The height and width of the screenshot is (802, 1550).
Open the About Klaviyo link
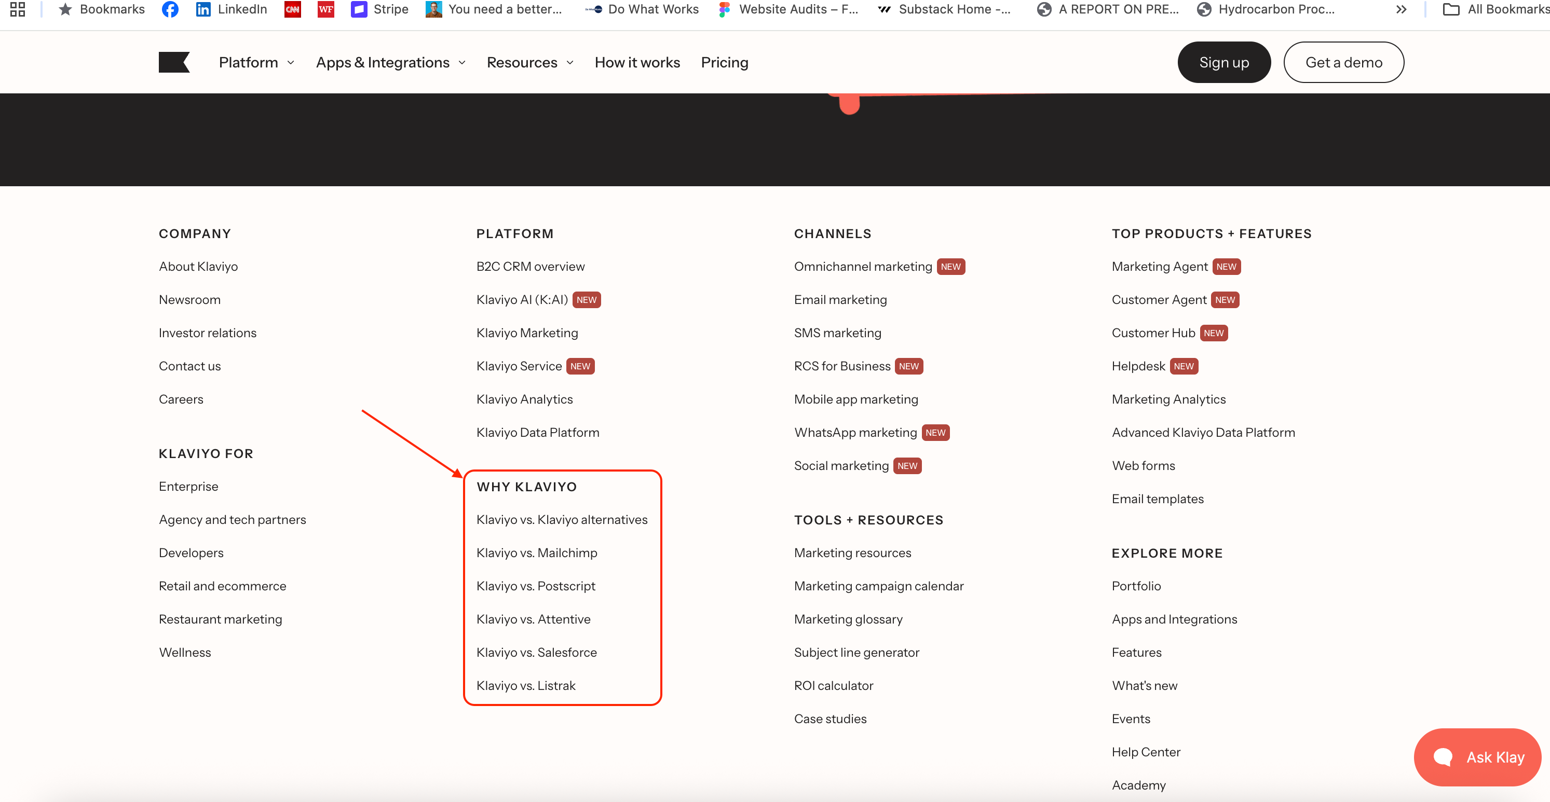(198, 266)
